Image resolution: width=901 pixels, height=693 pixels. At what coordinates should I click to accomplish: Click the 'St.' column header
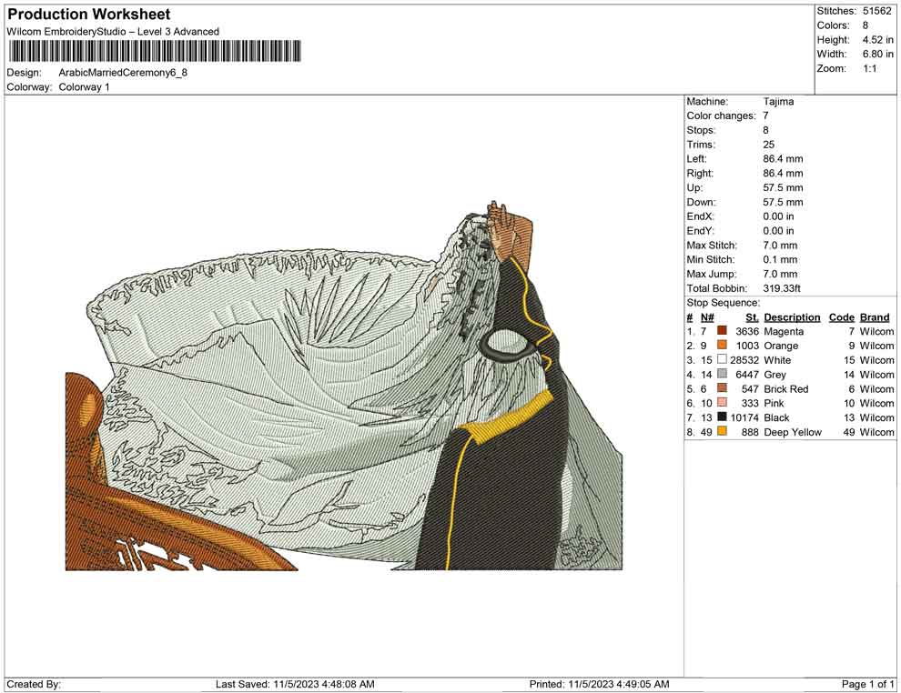[752, 317]
